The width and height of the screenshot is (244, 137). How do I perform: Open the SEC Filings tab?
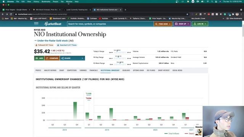(x=151, y=70)
